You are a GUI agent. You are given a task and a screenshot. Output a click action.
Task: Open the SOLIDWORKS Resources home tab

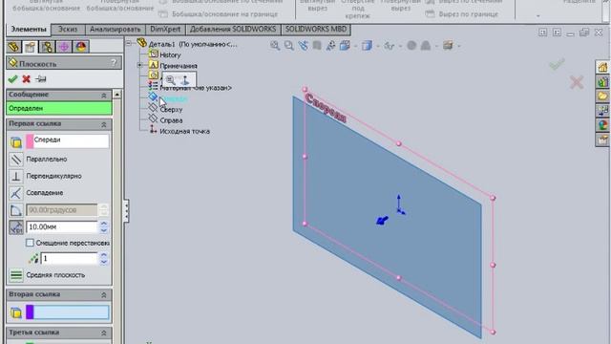pos(602,68)
